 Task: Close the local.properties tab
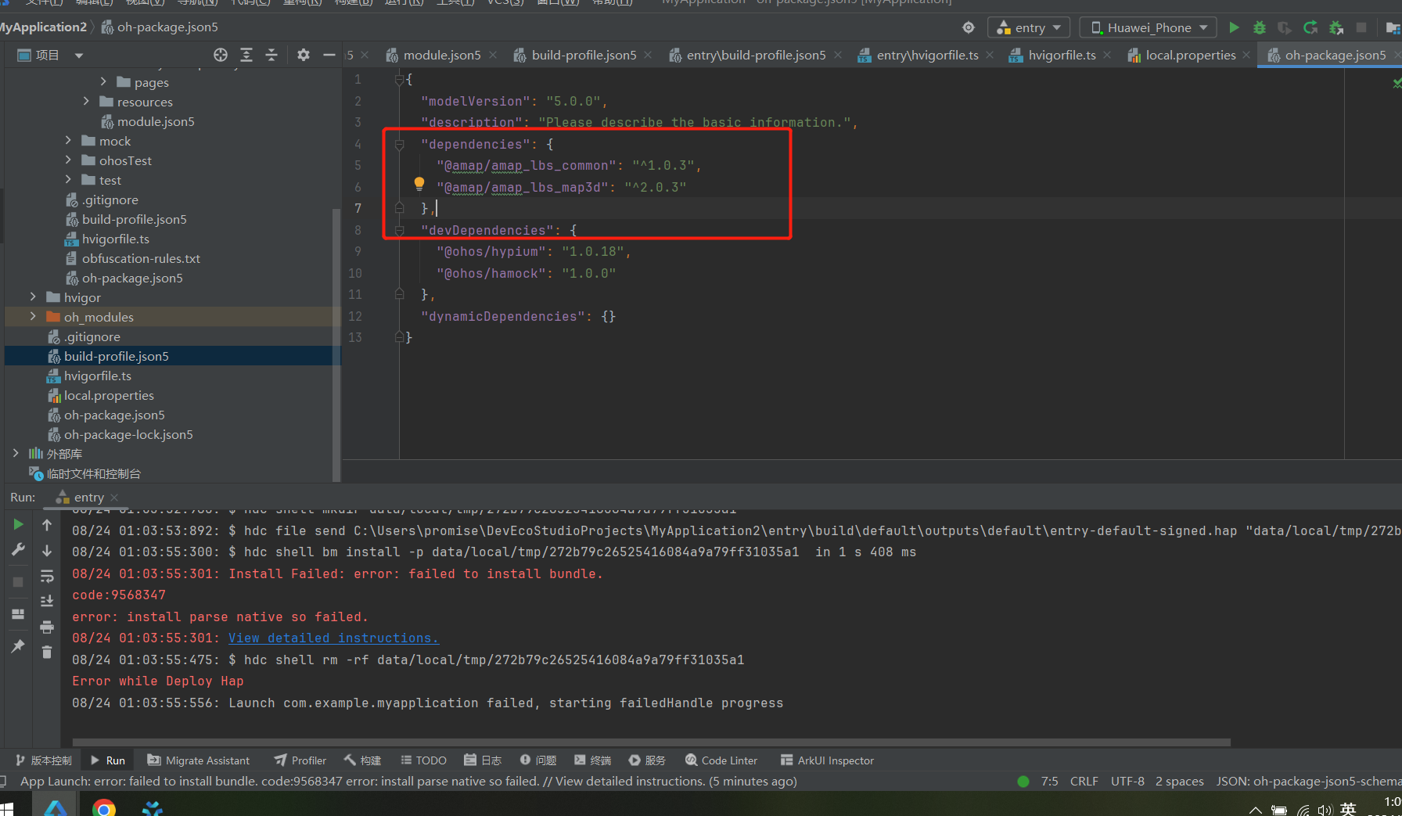click(x=1246, y=55)
